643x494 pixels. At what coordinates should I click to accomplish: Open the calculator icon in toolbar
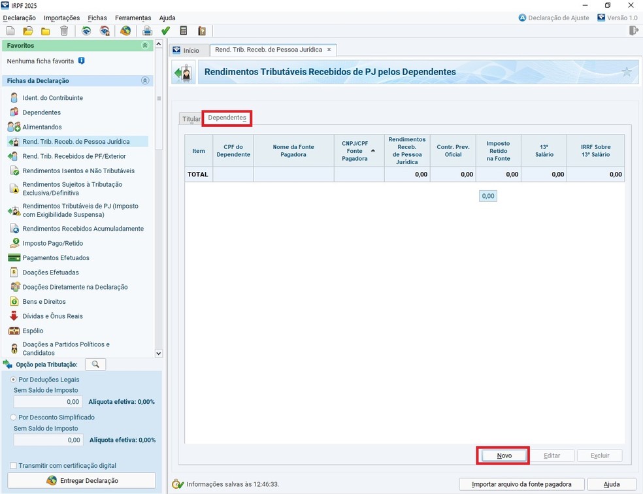(x=184, y=31)
